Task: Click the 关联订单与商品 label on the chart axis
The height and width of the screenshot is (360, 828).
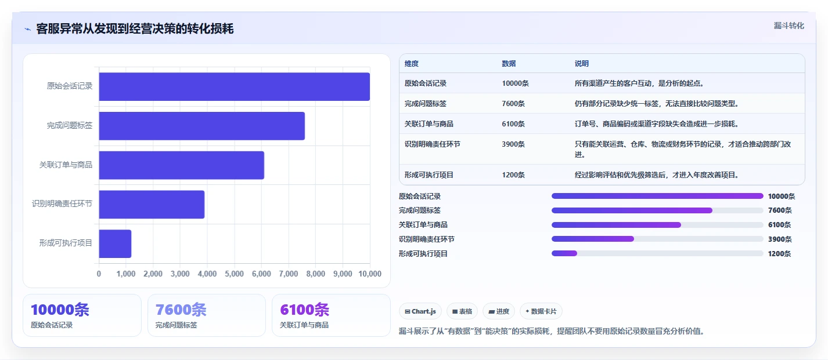Action: pos(66,165)
